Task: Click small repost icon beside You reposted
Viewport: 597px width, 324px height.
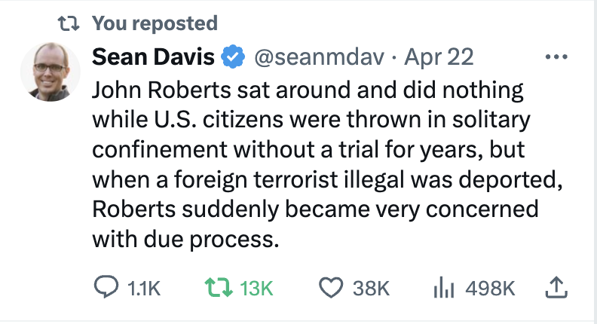Action: (69, 23)
